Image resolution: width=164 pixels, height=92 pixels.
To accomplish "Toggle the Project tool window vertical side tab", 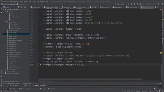I will click(x=1, y=10).
